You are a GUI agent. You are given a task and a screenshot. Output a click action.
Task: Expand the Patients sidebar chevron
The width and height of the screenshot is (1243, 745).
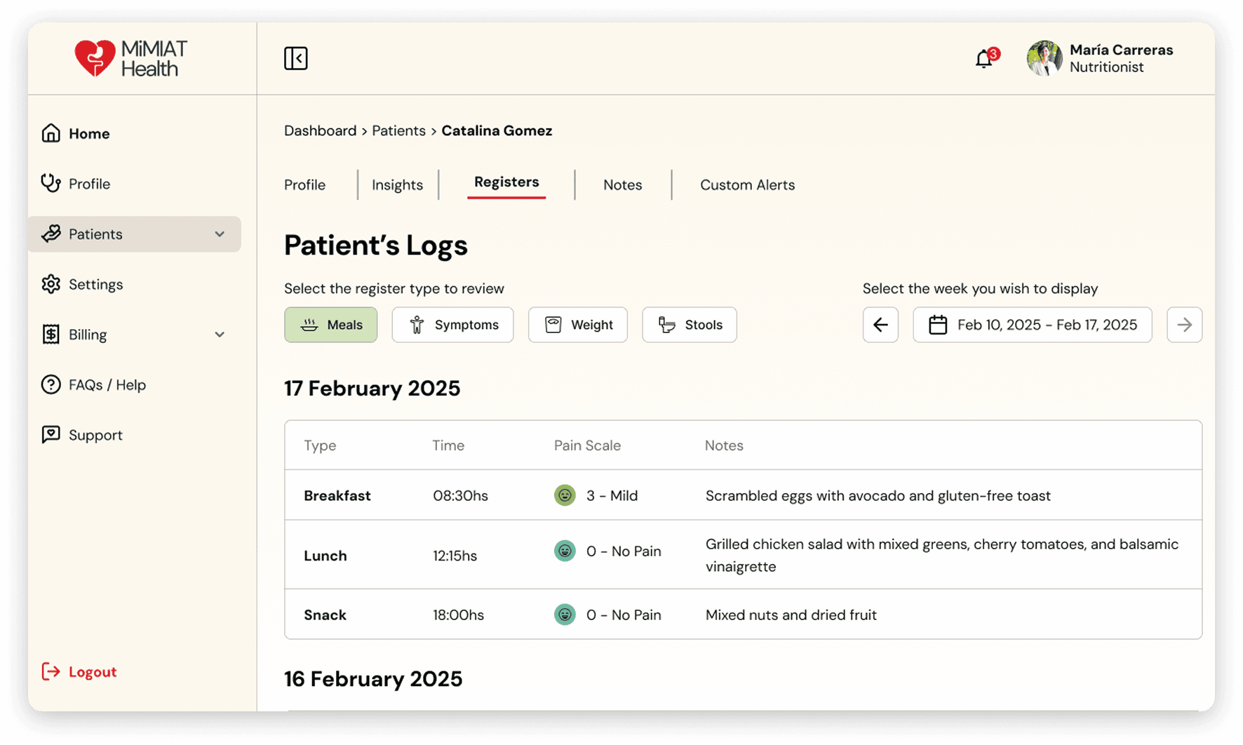coord(220,234)
